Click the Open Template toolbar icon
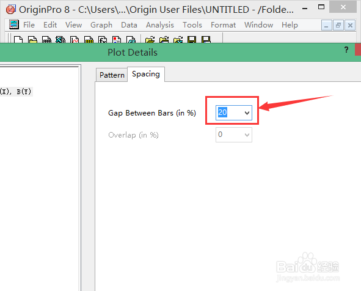The width and height of the screenshot is (361, 291). (164, 40)
